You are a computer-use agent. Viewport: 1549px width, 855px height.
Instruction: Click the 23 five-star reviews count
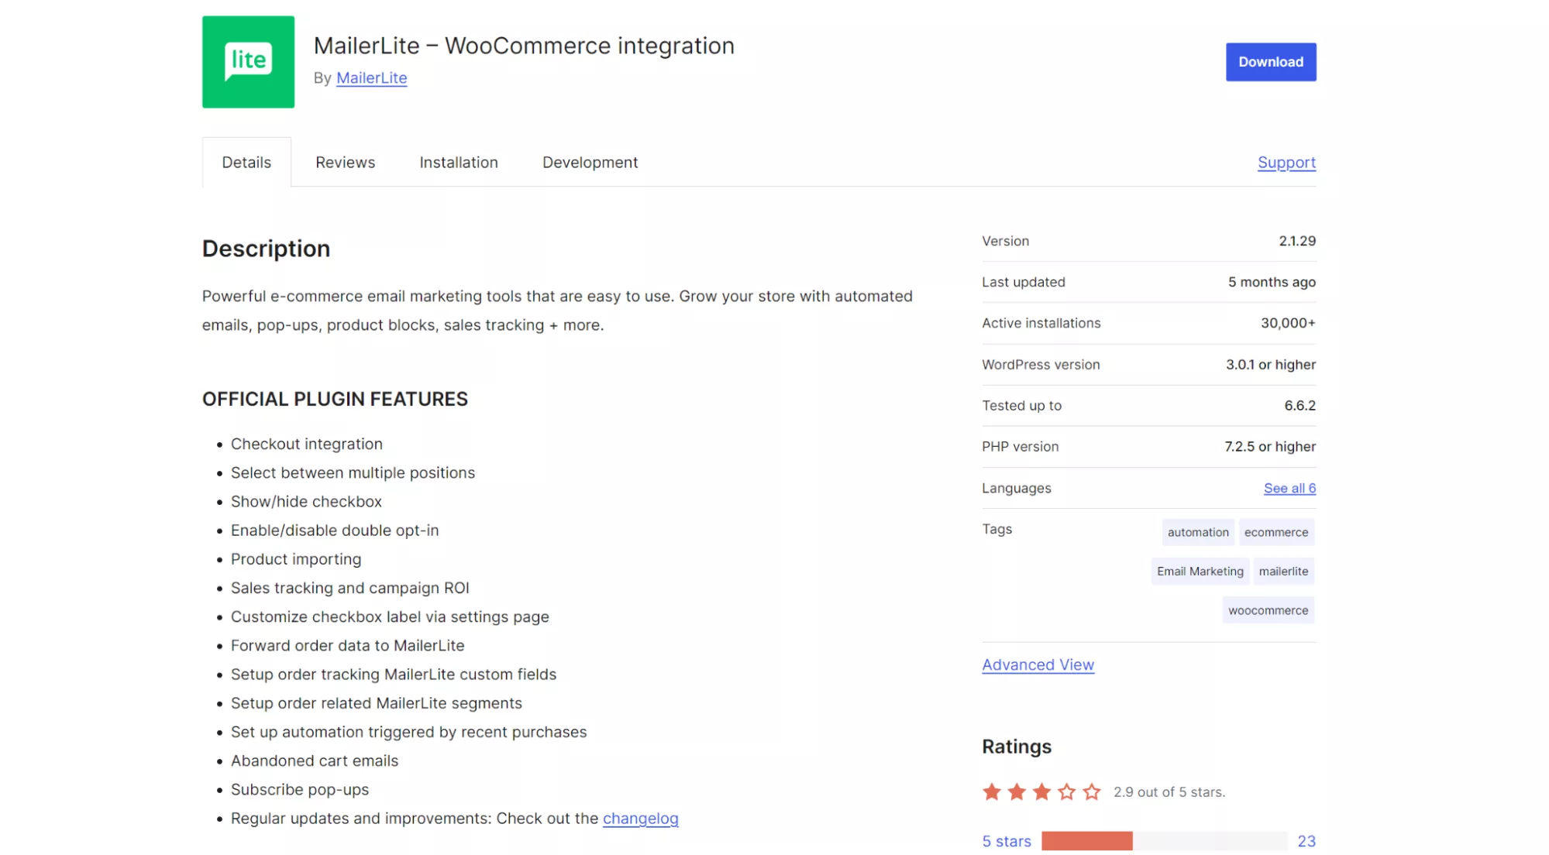(1306, 841)
